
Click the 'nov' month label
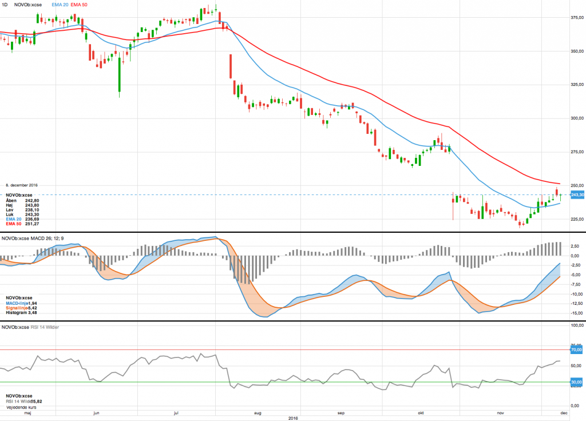(500, 413)
